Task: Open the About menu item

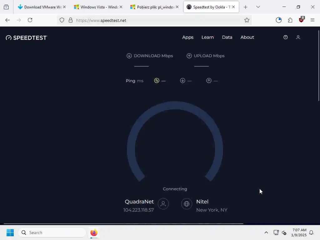Action: [247, 37]
